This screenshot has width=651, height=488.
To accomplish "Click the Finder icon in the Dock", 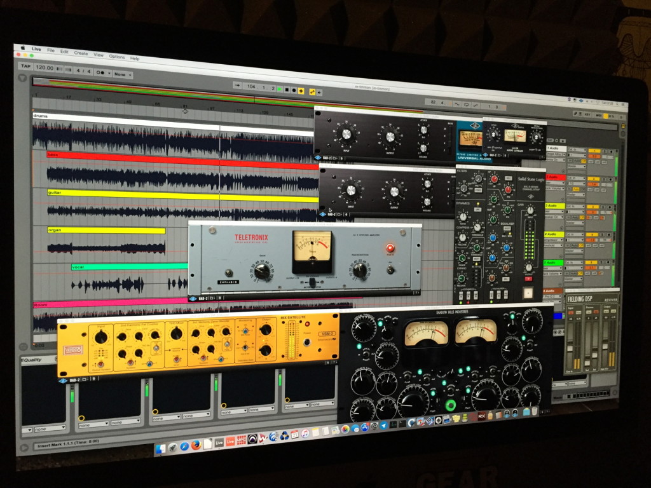I will click(x=161, y=449).
